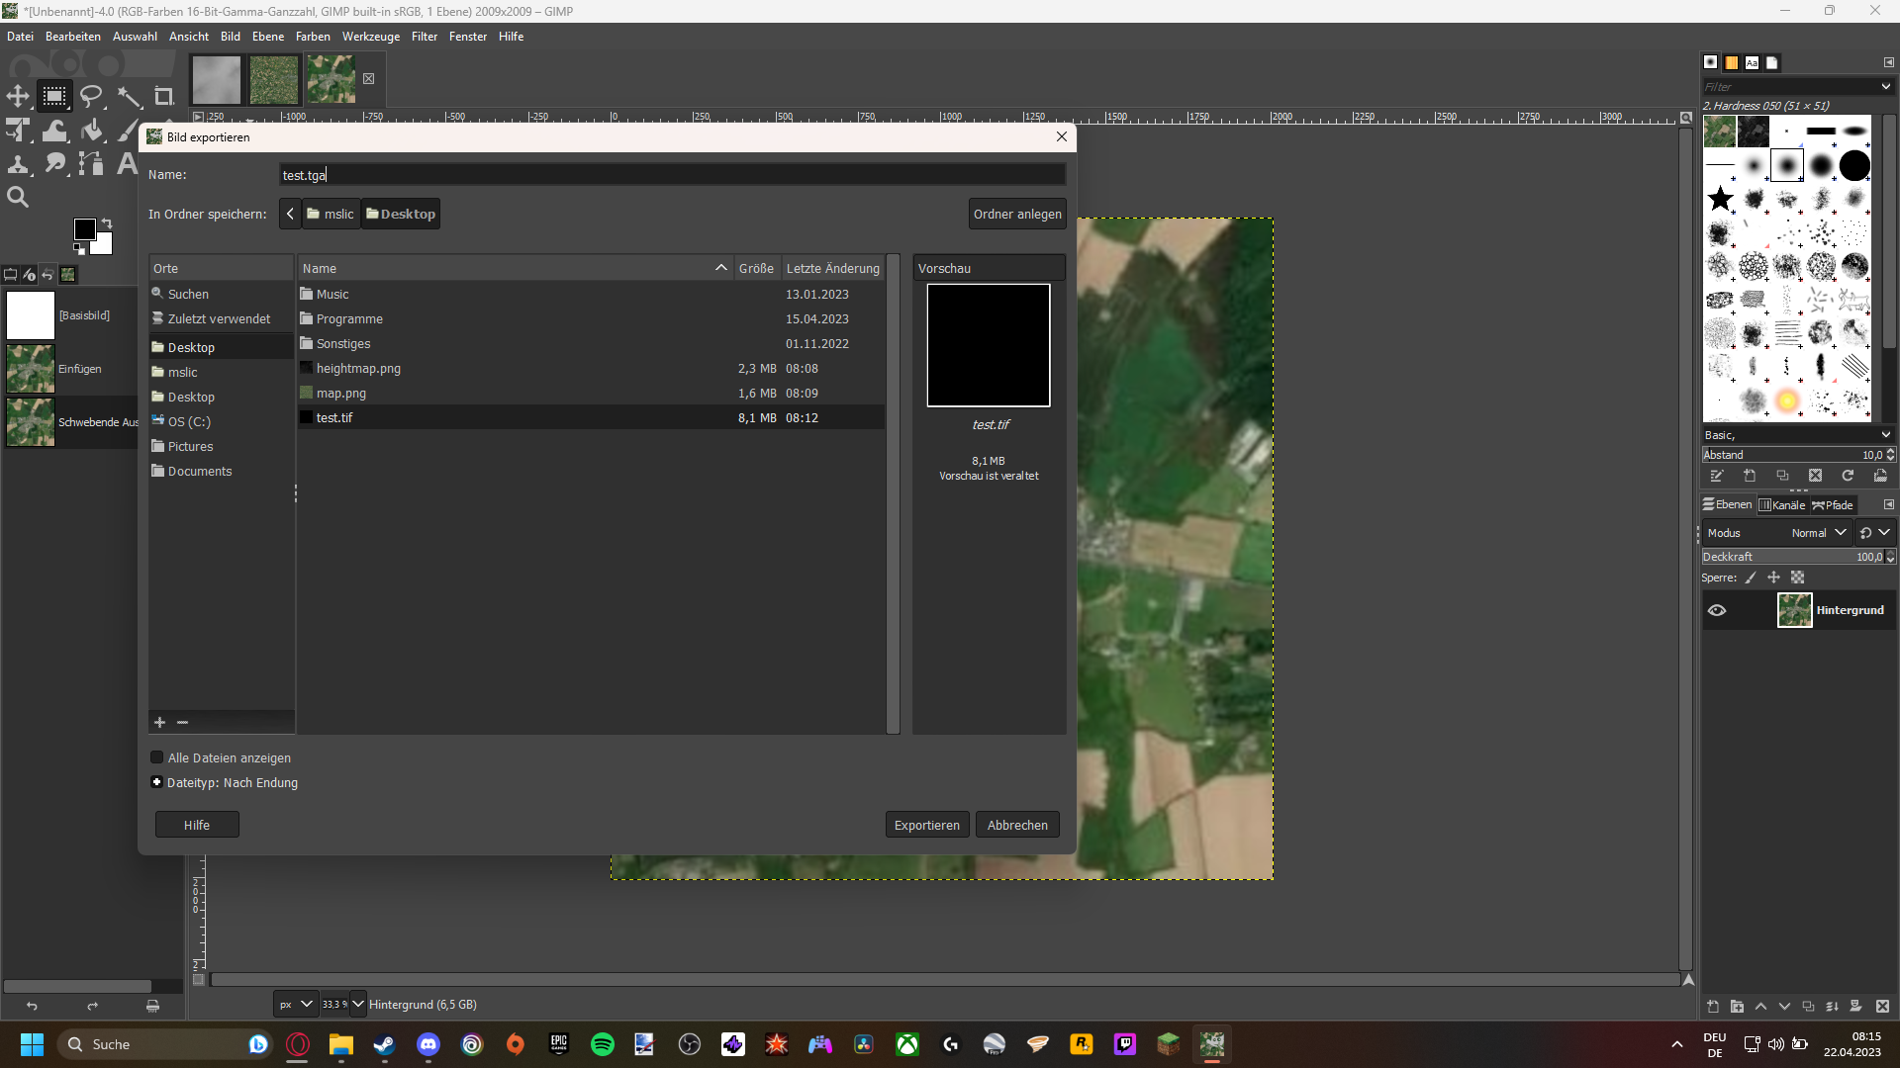
Task: Open the zoom percentage dropdown
Action: pyautogui.click(x=358, y=1004)
